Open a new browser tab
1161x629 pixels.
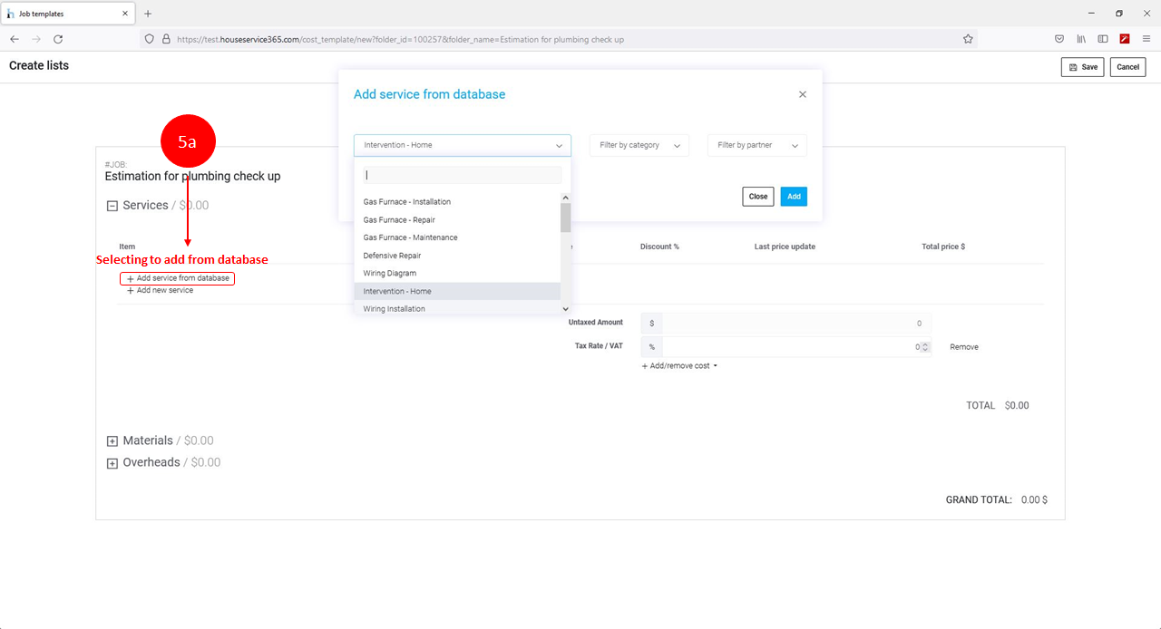[148, 14]
